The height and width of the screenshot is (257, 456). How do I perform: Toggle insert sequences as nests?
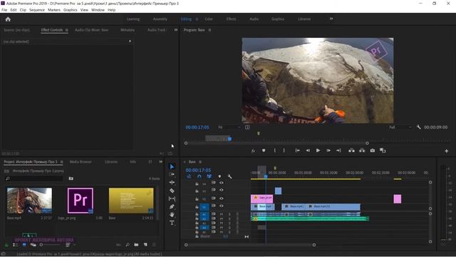pyautogui.click(x=189, y=176)
